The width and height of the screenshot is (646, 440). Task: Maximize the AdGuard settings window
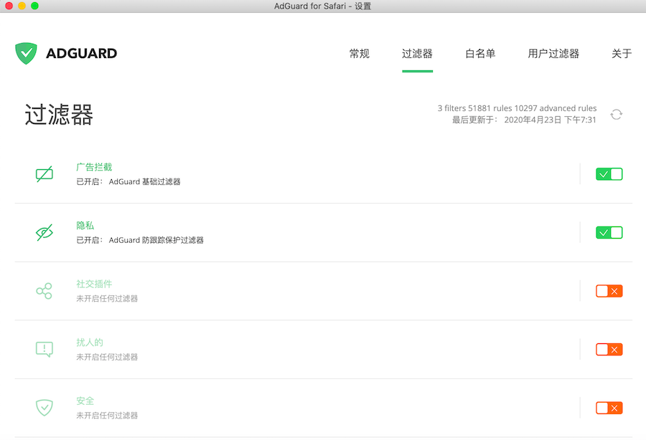(34, 6)
